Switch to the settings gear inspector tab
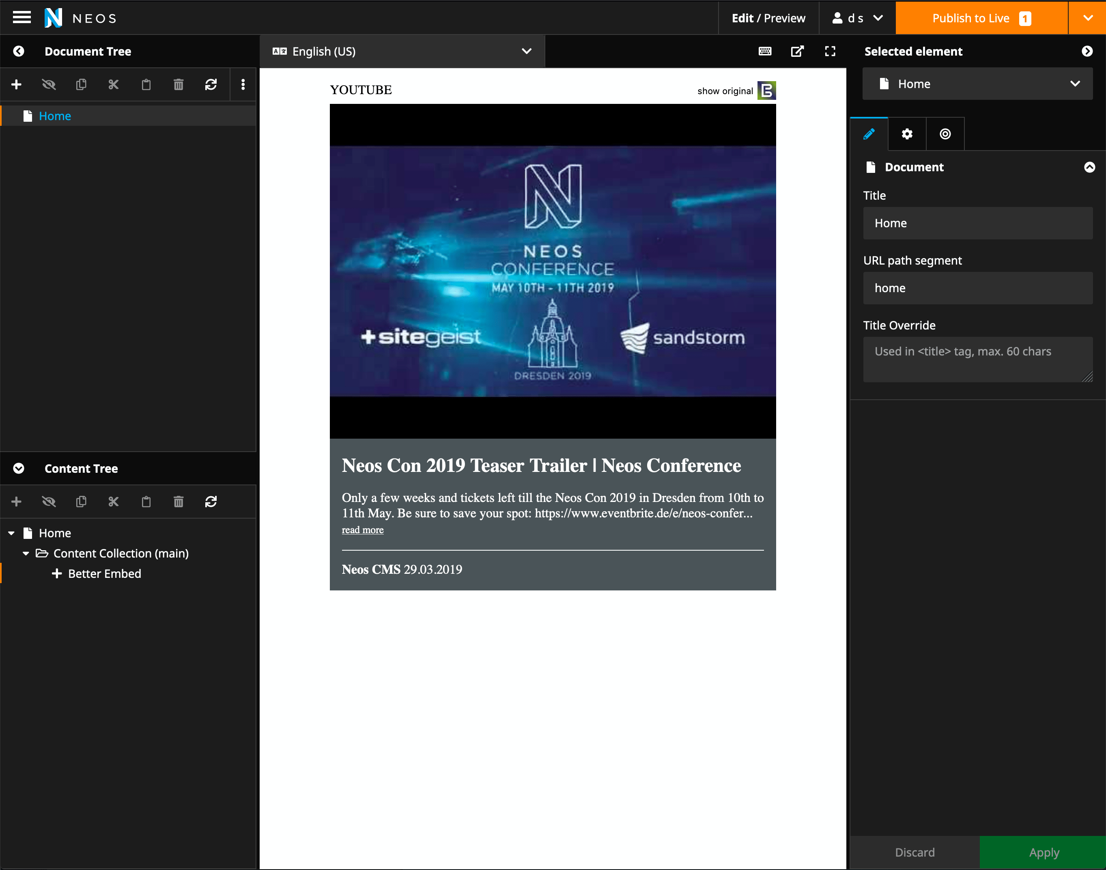This screenshot has width=1106, height=870. click(907, 134)
